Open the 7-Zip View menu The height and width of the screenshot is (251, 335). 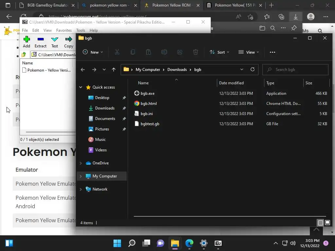tap(47, 30)
